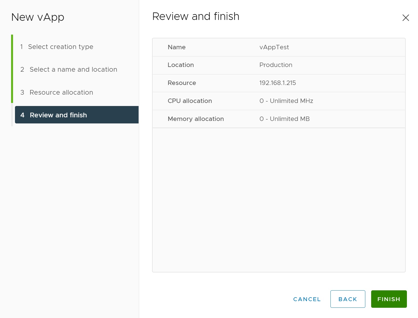
Task: Select step 4 Review and finish
Action: pos(58,115)
